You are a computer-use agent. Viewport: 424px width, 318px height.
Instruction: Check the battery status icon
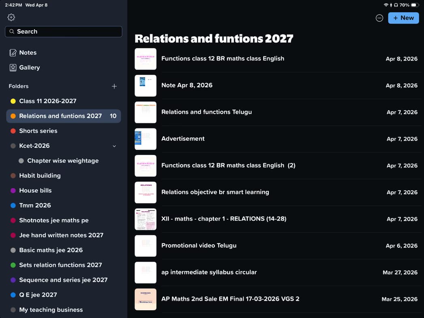pos(415,5)
